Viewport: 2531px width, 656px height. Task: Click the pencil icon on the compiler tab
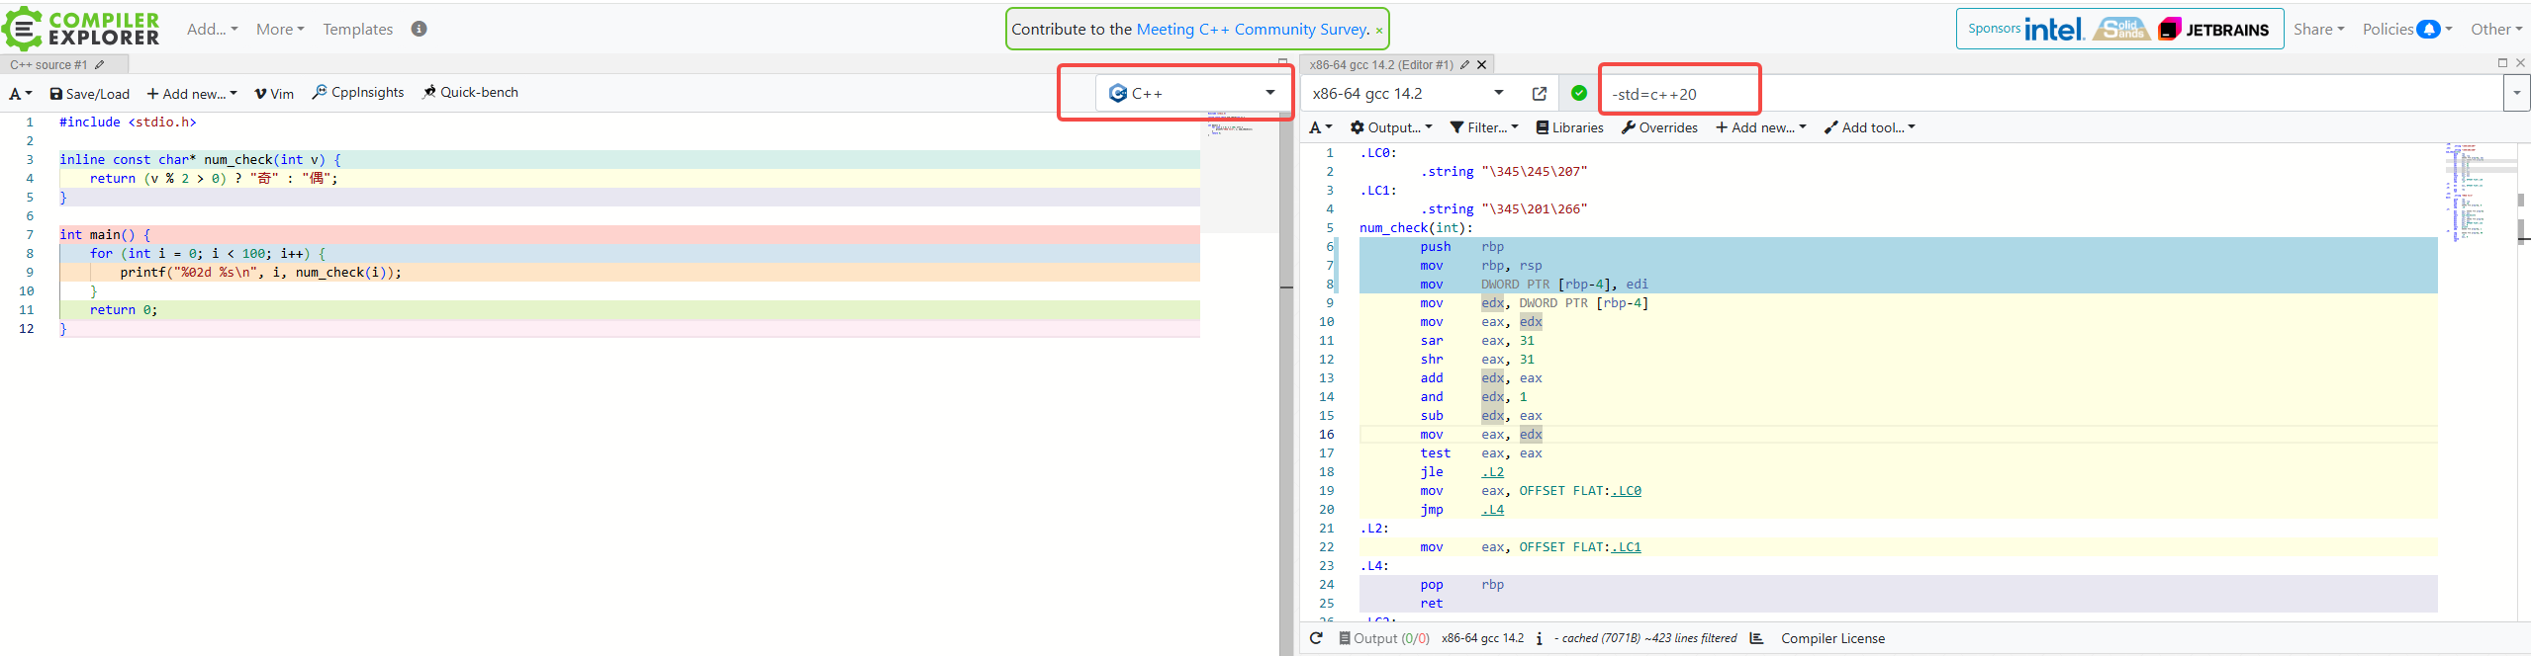1464,65
